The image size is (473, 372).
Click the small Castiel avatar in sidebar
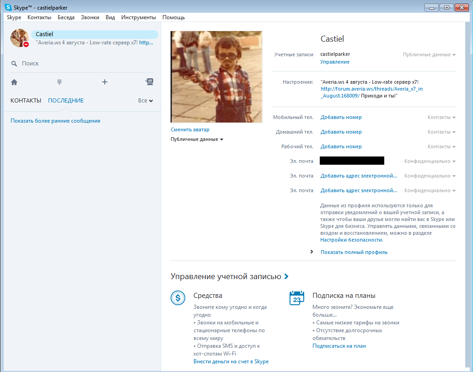[20, 38]
